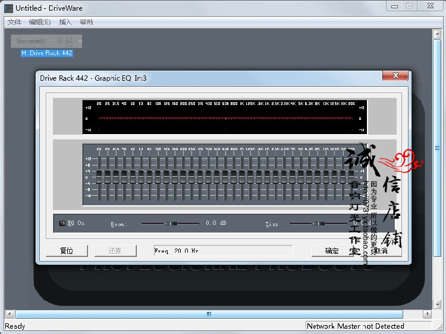Click the 250 Hz band fader

click(191, 177)
